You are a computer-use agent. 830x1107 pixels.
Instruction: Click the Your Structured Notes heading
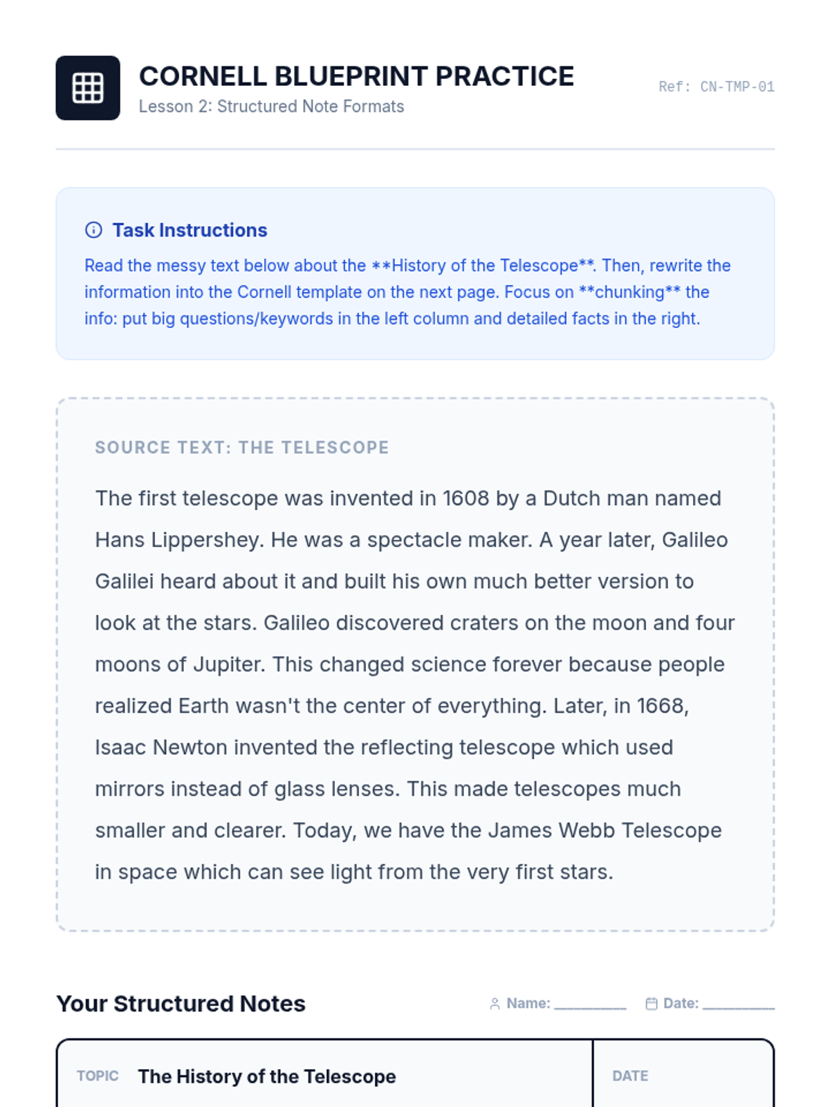(x=181, y=1003)
